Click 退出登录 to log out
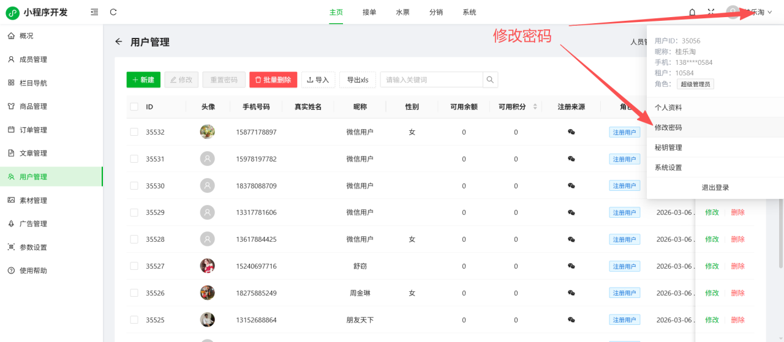 715,188
